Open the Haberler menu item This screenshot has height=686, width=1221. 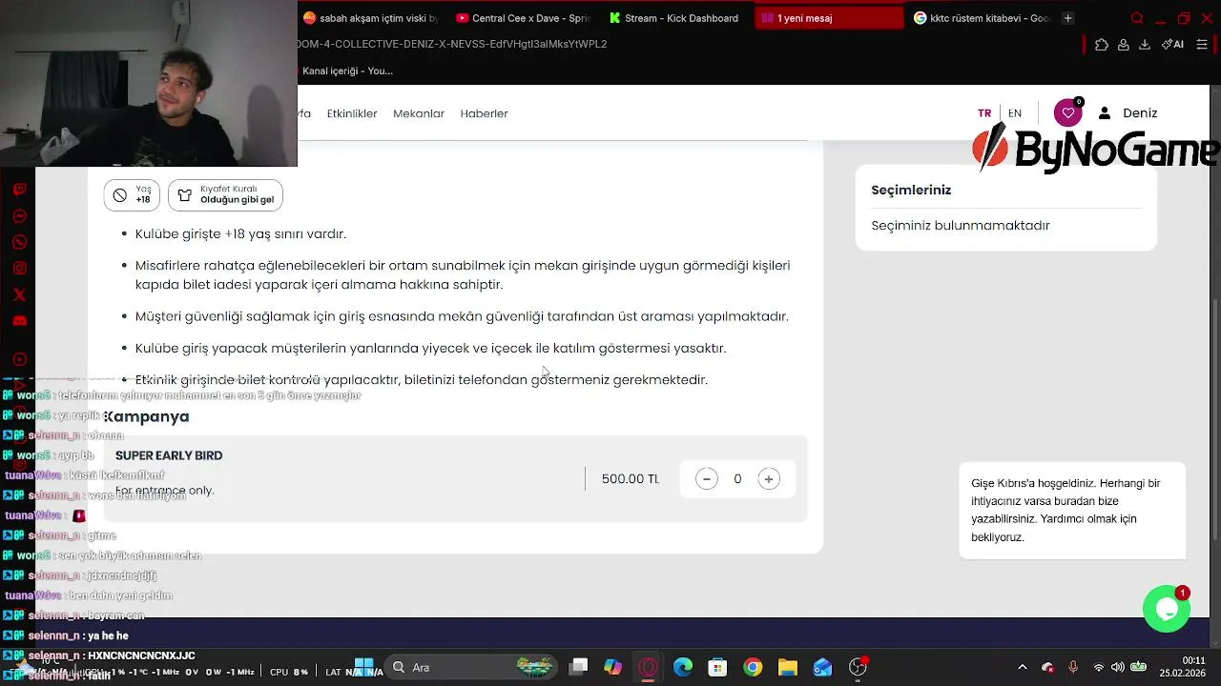(x=484, y=113)
